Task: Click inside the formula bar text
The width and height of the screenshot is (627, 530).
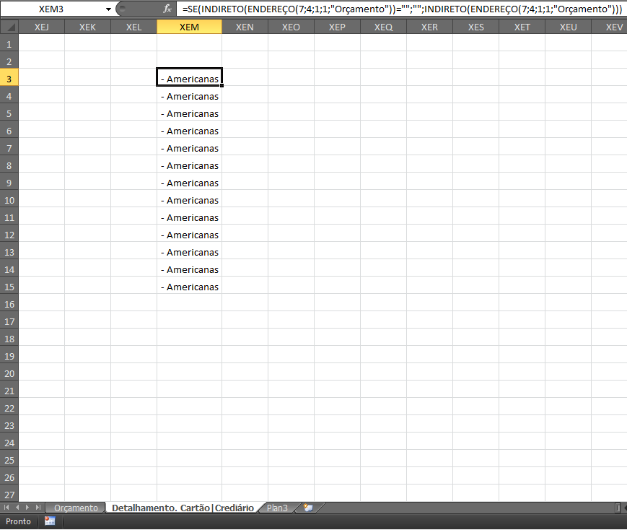Action: (x=402, y=9)
